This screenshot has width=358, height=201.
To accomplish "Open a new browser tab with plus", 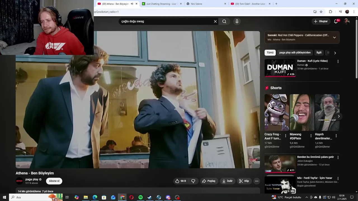I will [x=276, y=4].
